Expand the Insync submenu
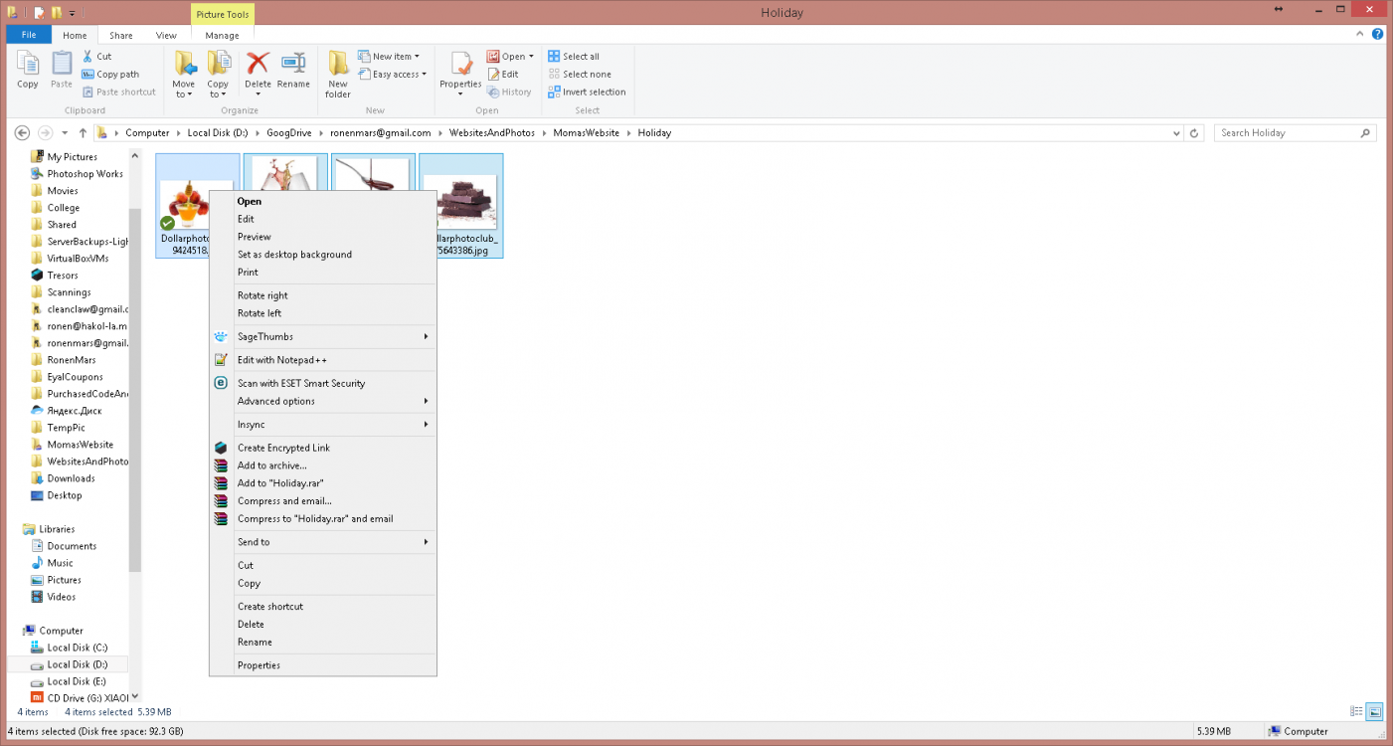 [x=427, y=425]
